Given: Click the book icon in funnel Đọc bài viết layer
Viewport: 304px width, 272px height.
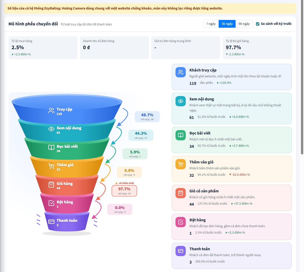Looking at the screenshot, I should click(x=51, y=148).
